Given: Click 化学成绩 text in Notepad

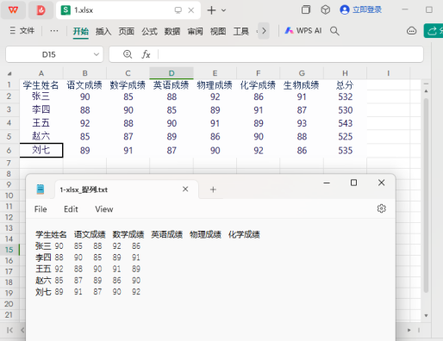Looking at the screenshot, I should tap(244, 234).
